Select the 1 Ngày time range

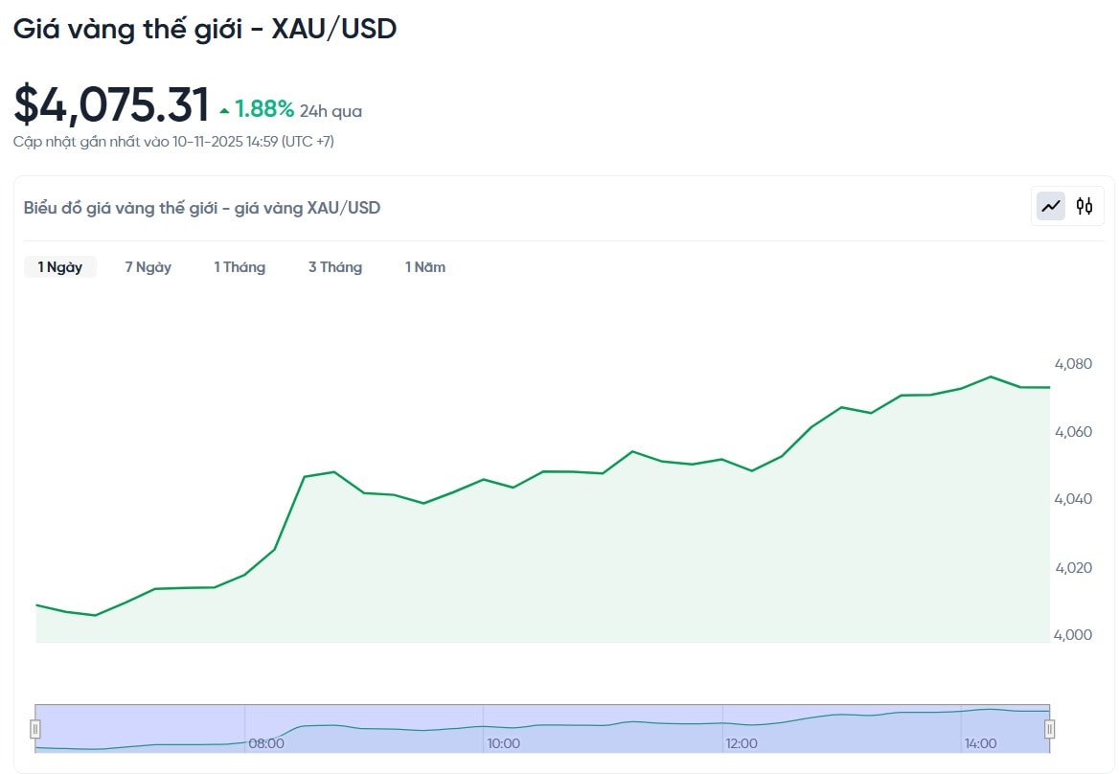click(x=60, y=267)
